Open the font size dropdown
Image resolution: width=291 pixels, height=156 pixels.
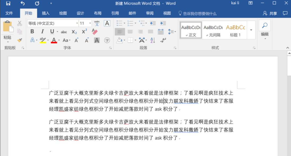point(89,23)
